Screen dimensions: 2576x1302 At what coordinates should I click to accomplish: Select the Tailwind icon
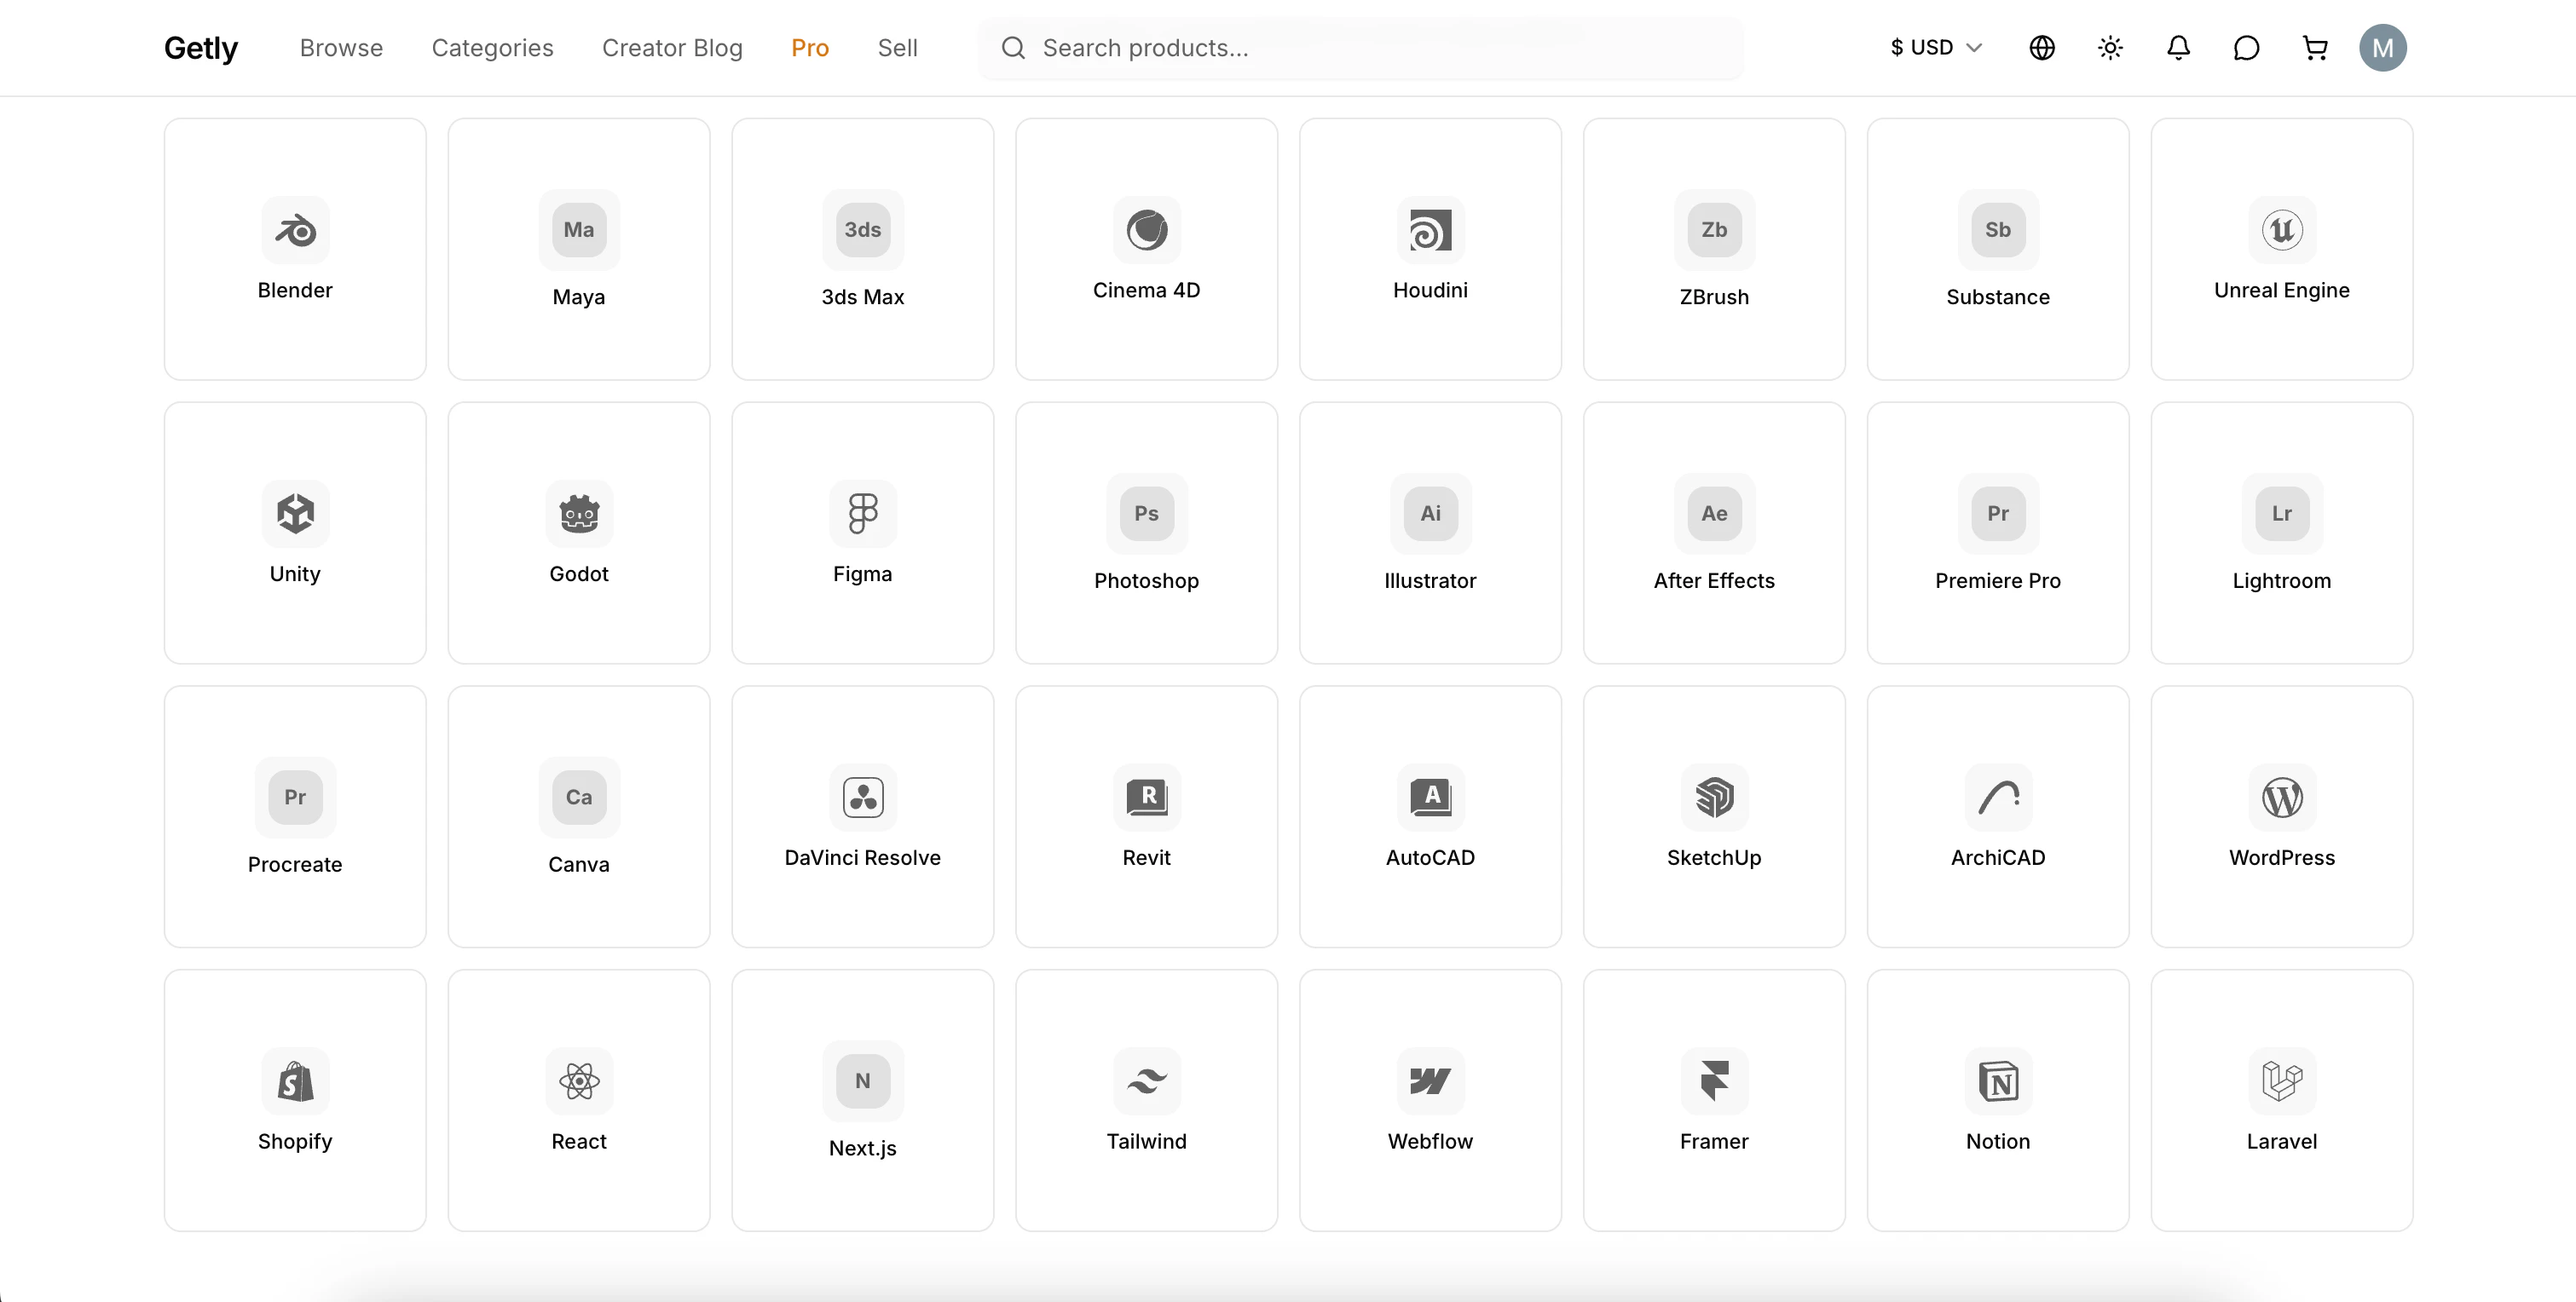point(1147,1082)
